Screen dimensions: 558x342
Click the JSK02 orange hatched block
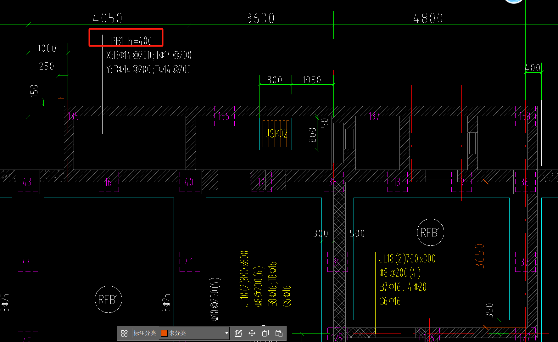(x=276, y=134)
